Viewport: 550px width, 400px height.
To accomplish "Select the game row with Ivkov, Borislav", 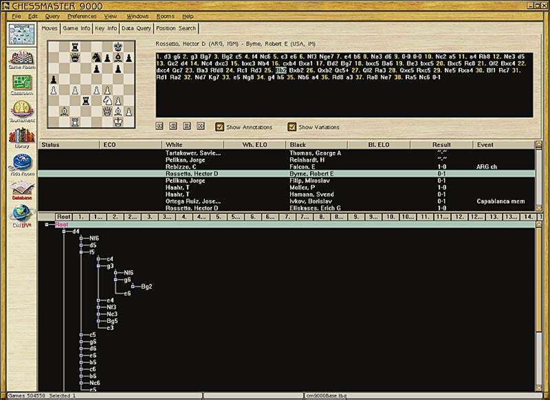I will [287, 201].
